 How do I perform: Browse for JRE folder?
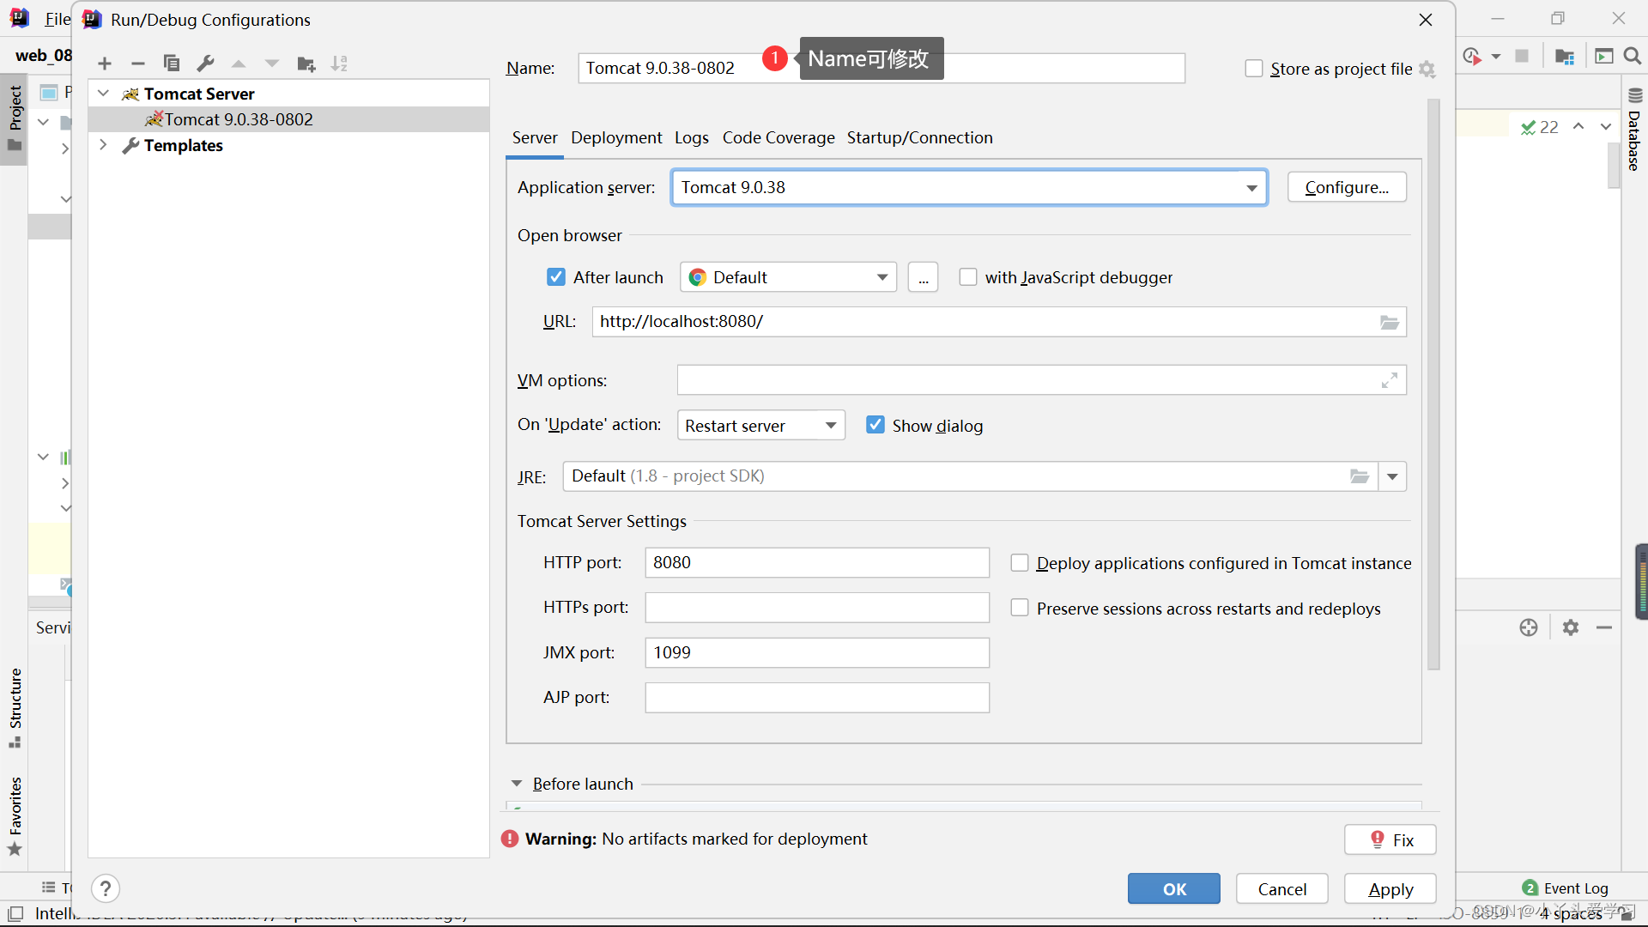(1360, 476)
